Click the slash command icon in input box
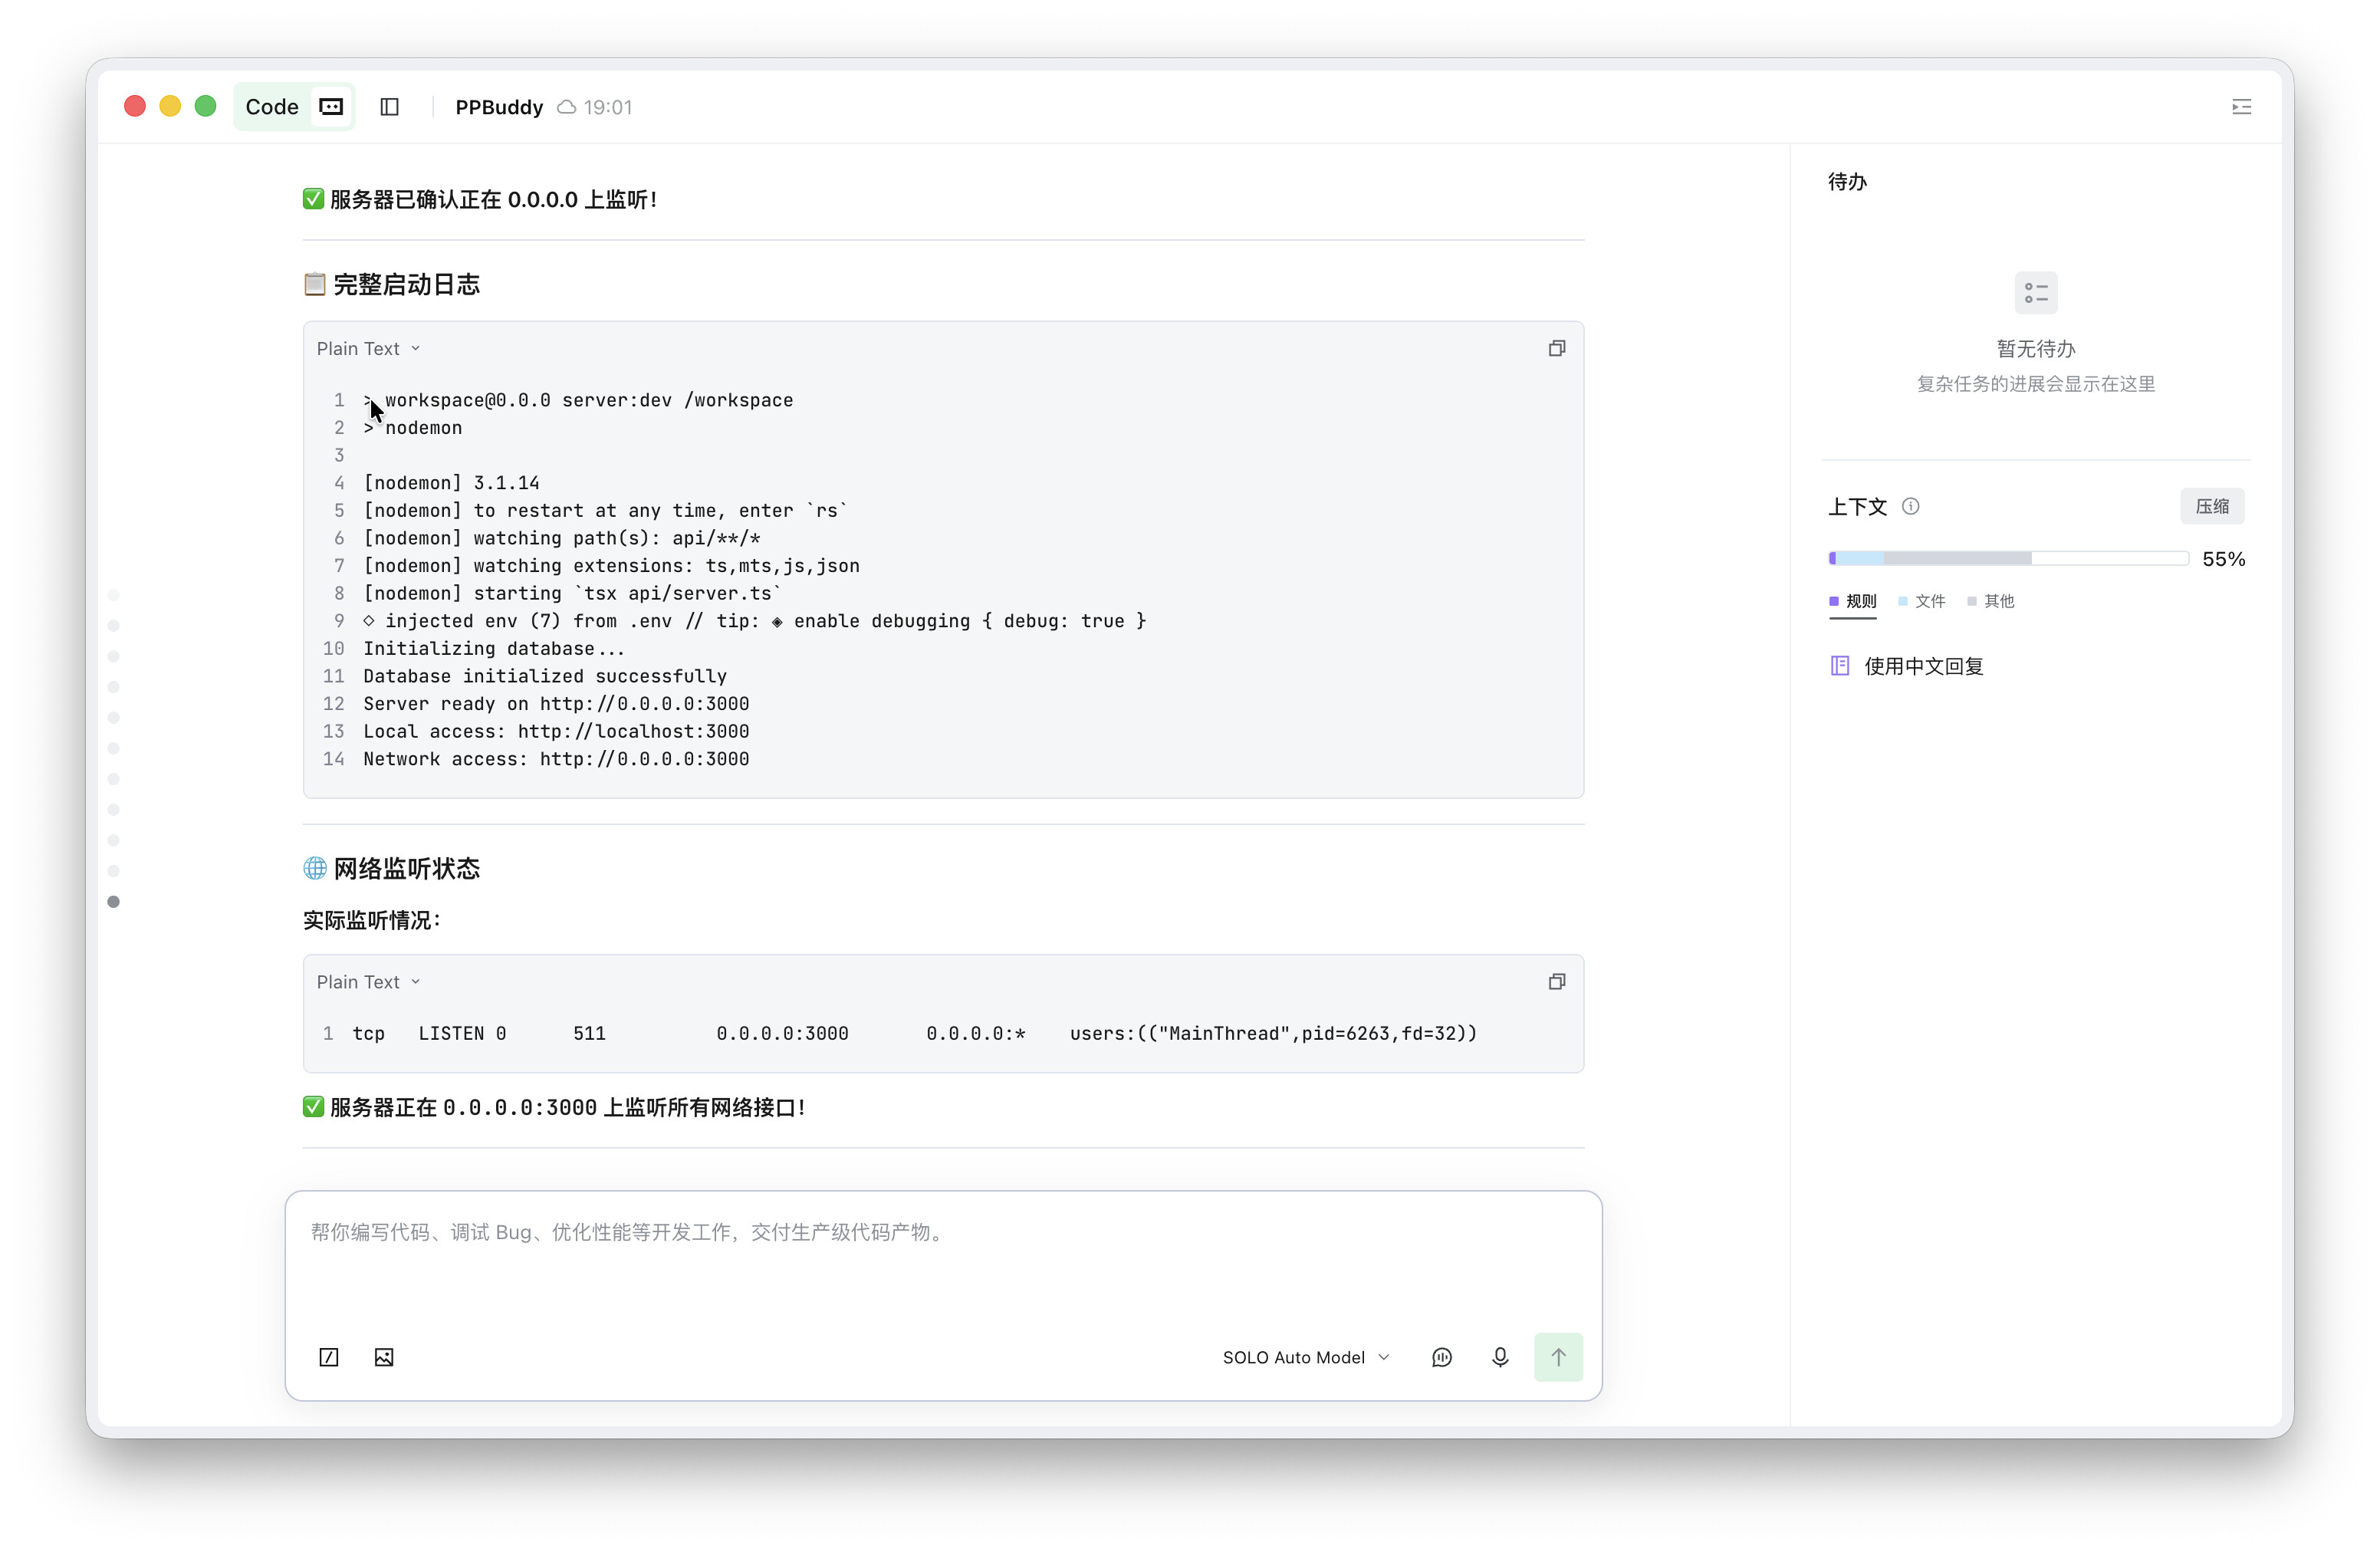 click(329, 1357)
